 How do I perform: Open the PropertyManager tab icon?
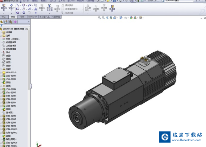(x=6, y=22)
